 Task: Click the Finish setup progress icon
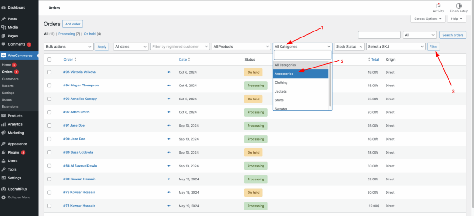[x=459, y=6]
